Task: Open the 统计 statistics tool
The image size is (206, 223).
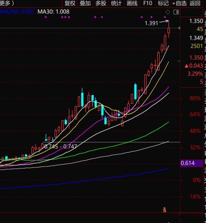Action: 116,3
